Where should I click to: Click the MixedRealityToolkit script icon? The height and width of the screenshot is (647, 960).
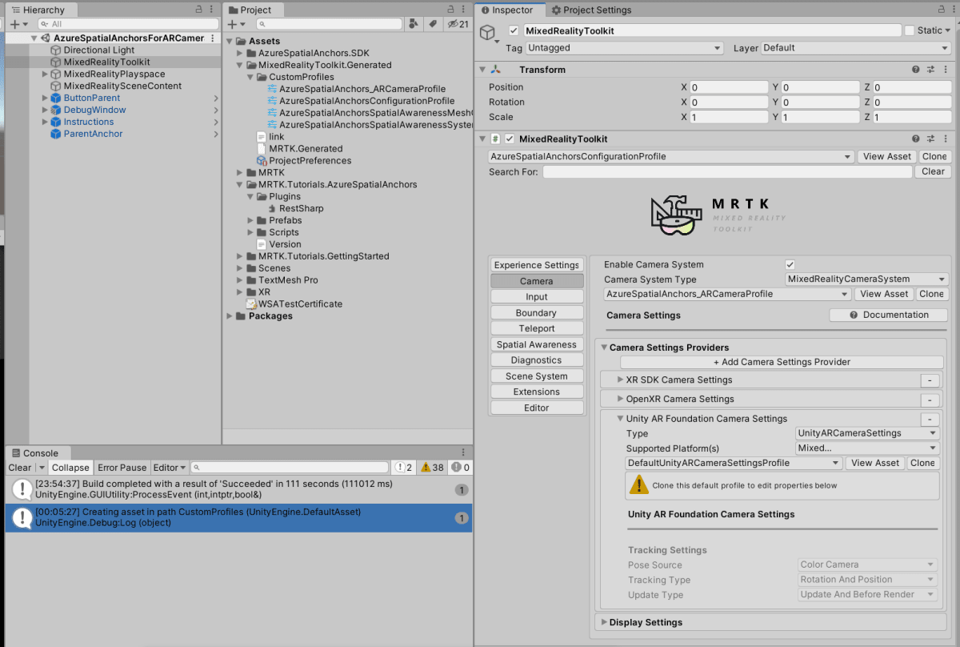pyautogui.click(x=496, y=139)
